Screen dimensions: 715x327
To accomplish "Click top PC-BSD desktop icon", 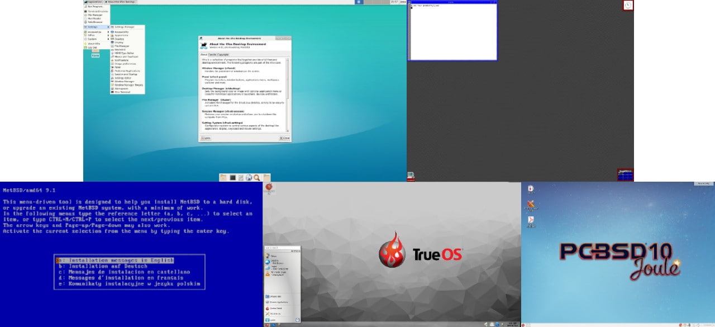I will [x=530, y=189].
